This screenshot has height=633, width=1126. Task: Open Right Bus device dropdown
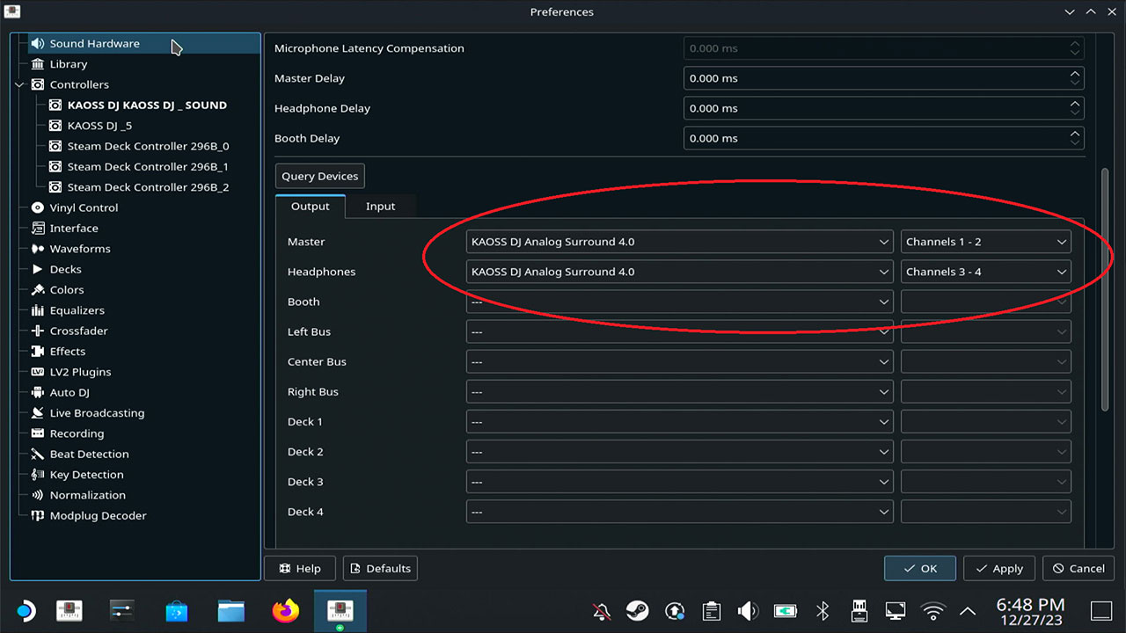coord(680,391)
